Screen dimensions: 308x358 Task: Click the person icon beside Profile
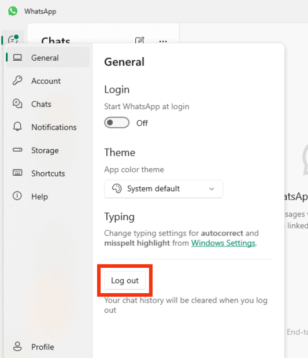(17, 346)
